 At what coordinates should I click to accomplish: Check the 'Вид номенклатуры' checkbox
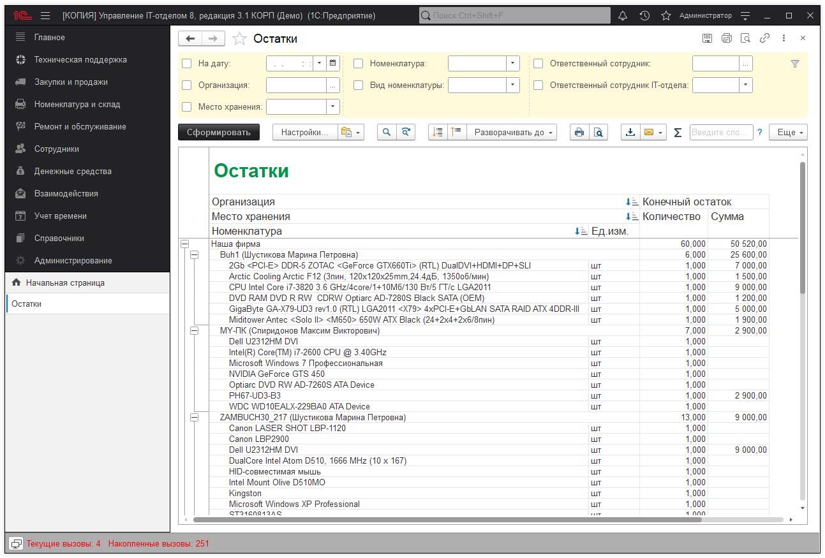pyautogui.click(x=359, y=85)
